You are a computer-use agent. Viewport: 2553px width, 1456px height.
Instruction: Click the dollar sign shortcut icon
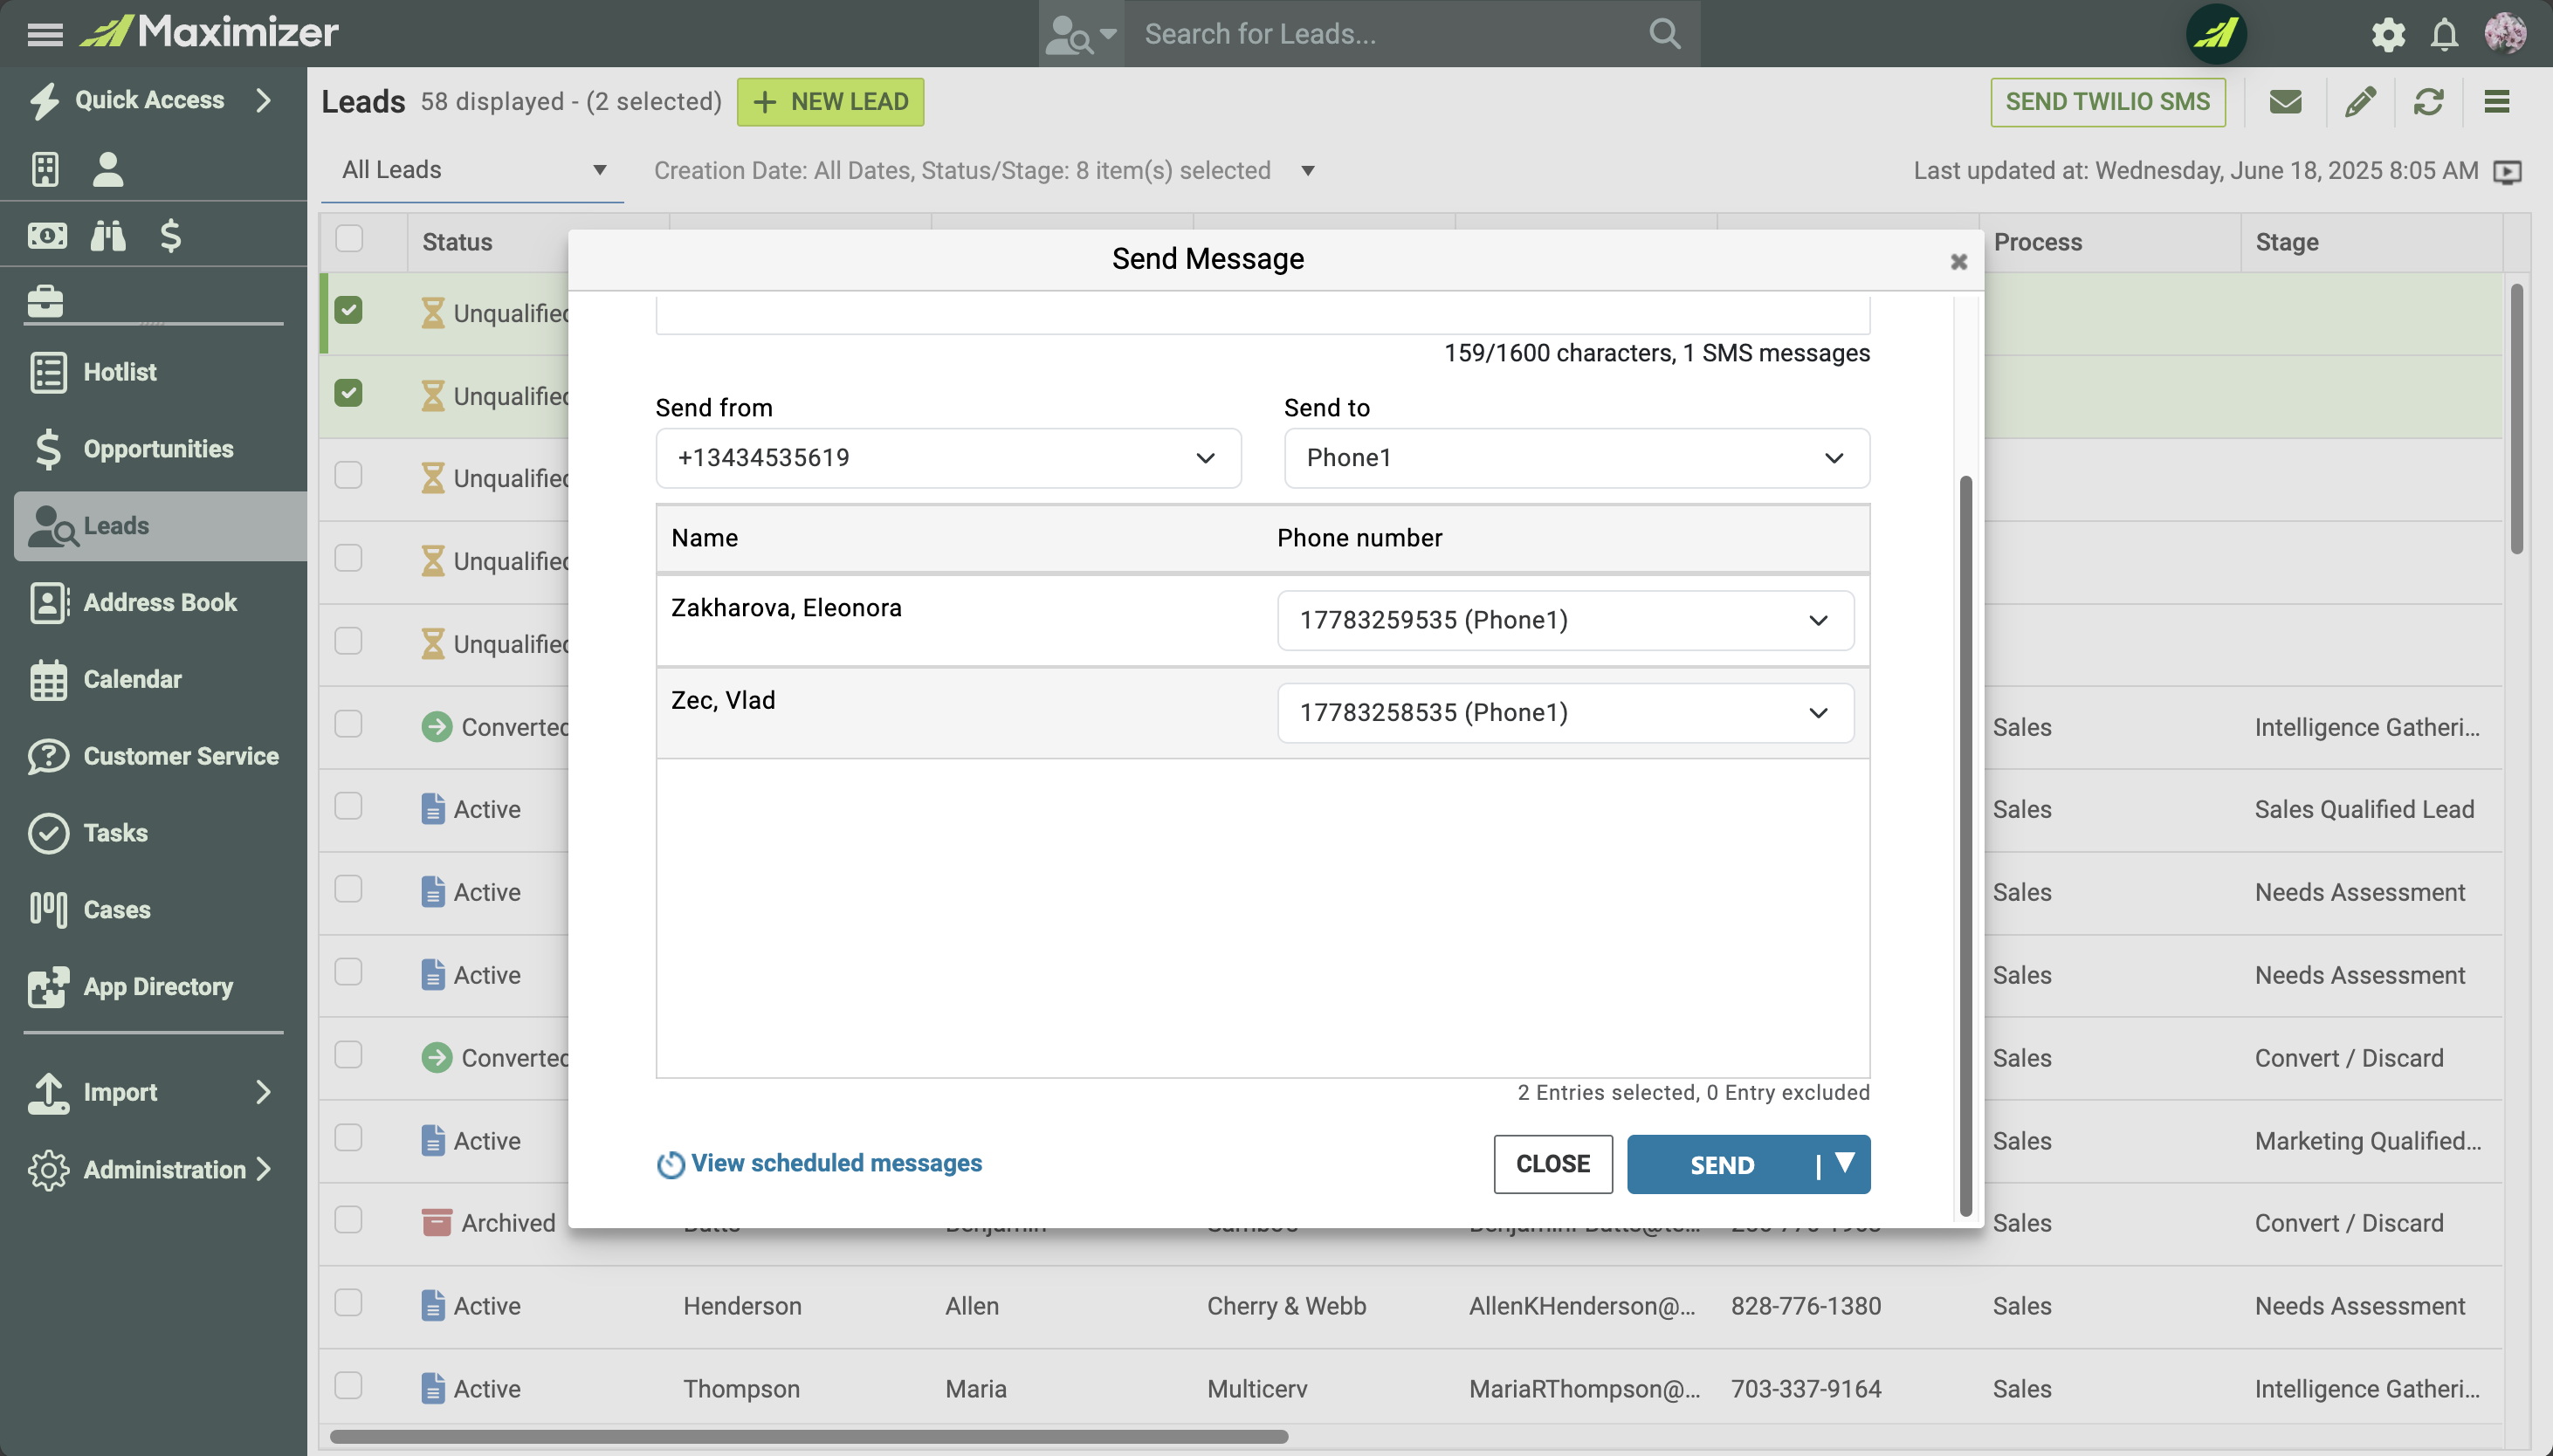pos(170,235)
